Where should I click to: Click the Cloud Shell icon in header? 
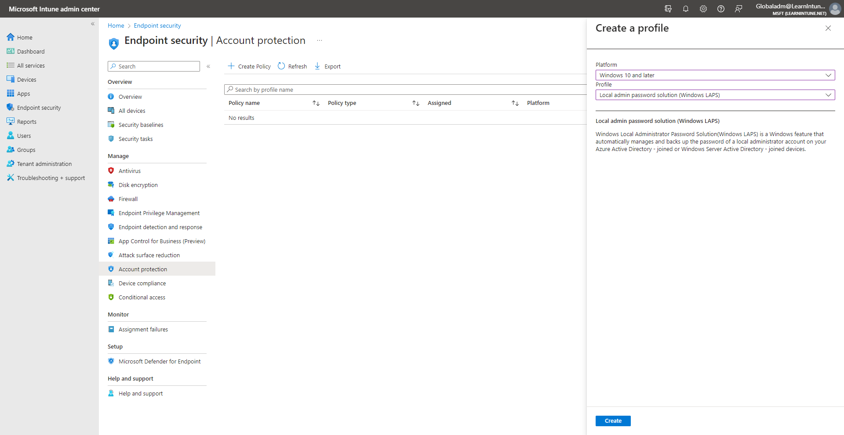coord(668,9)
